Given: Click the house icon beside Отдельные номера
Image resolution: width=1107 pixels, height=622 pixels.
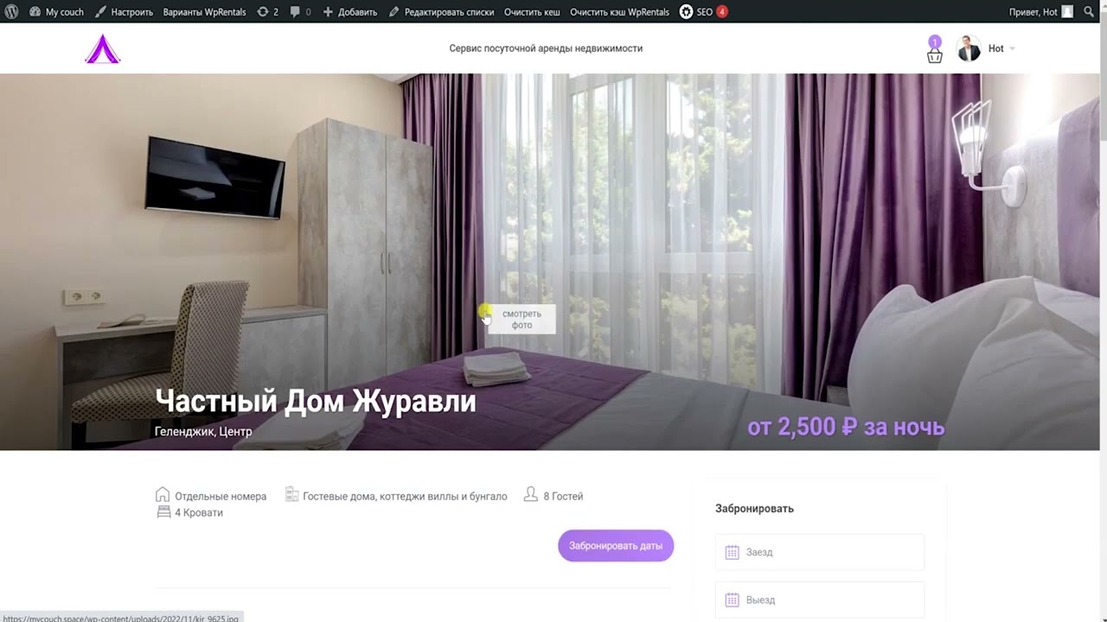Looking at the screenshot, I should point(163,495).
